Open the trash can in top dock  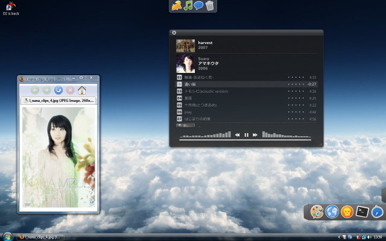[209, 5]
